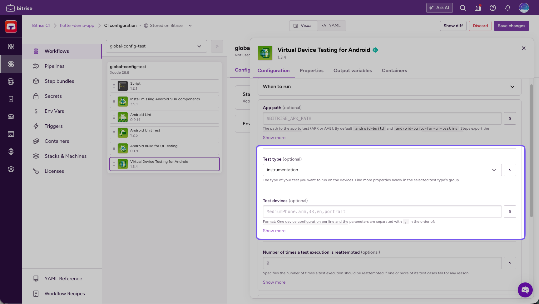Switch to the Containers tab
The width and height of the screenshot is (539, 304).
click(x=394, y=71)
